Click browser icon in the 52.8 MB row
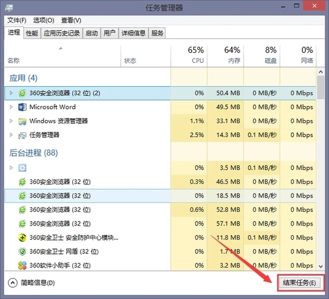329x299 pixels. (22, 210)
